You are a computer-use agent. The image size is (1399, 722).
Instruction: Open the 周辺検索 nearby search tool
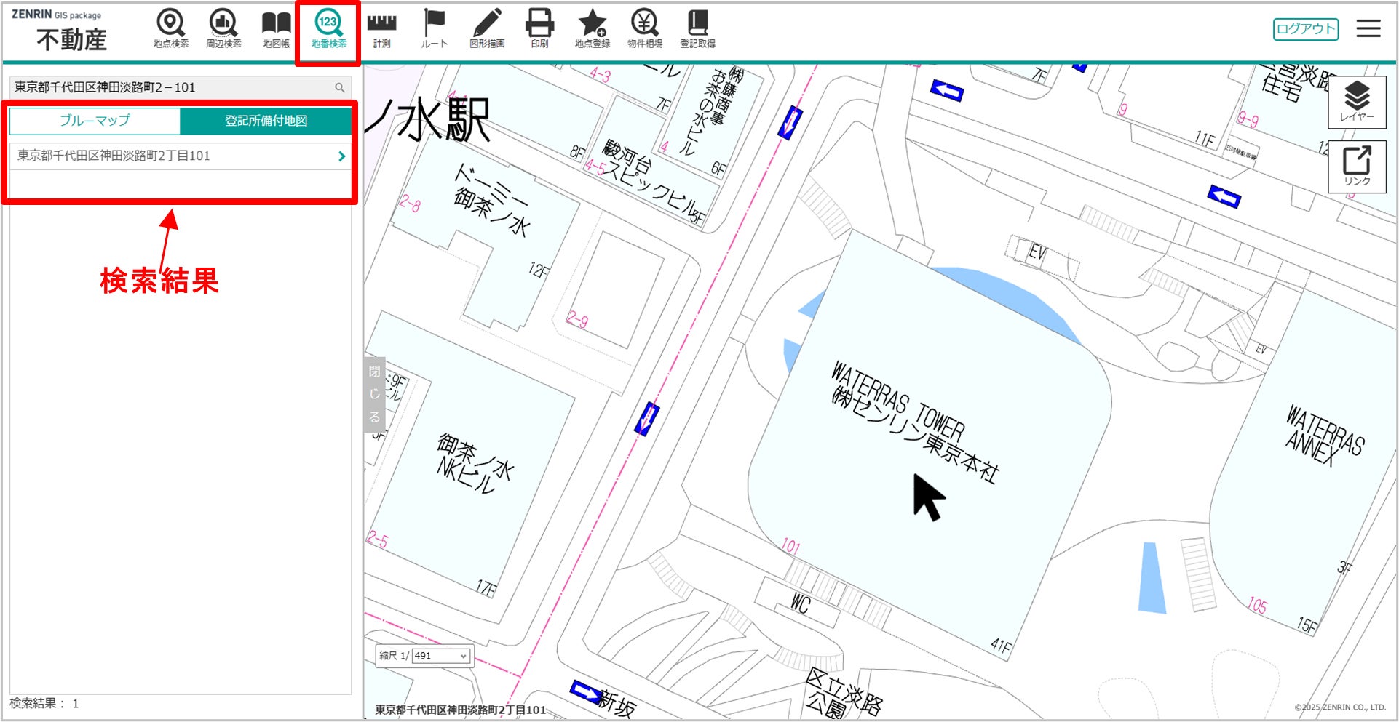[223, 29]
